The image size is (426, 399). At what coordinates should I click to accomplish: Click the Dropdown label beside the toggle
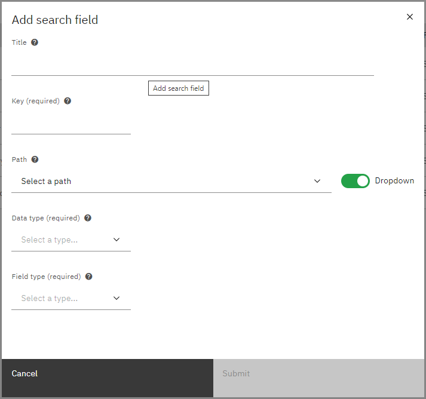(394, 181)
